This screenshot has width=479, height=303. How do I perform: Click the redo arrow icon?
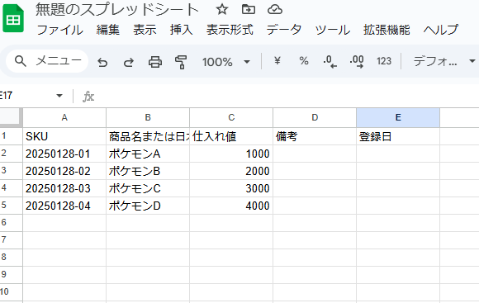coord(129,62)
